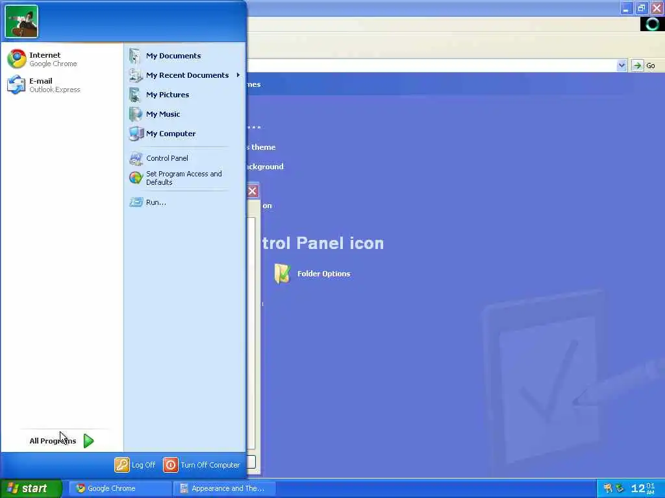Image resolution: width=665 pixels, height=498 pixels.
Task: Launch Outlook Express E-mail shortcut
Action: coord(44,85)
